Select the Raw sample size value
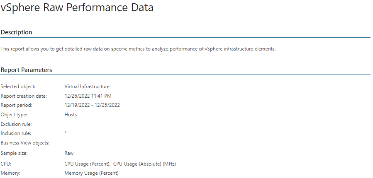This screenshot has width=373, height=178. pos(69,153)
